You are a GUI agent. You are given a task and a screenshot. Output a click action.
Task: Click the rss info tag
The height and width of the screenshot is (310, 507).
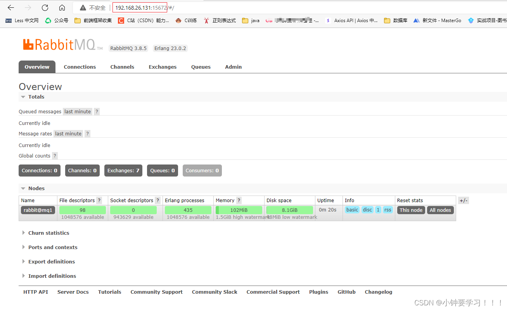pos(388,210)
